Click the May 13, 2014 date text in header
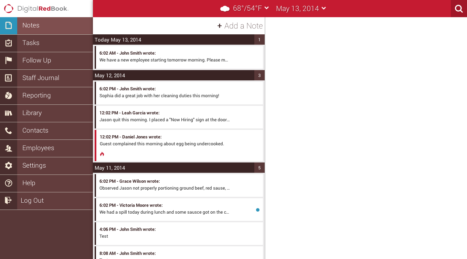Image resolution: width=467 pixels, height=259 pixels. tap(297, 9)
